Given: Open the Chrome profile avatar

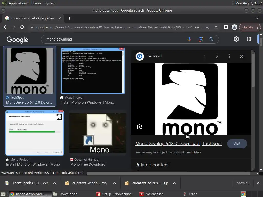Looking at the screenshot, I should click(234, 27).
